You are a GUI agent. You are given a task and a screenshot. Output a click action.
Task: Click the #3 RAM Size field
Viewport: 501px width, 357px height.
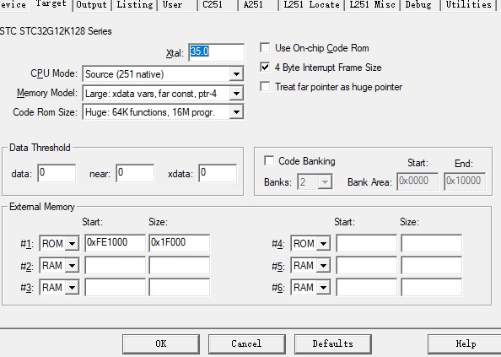[180, 287]
